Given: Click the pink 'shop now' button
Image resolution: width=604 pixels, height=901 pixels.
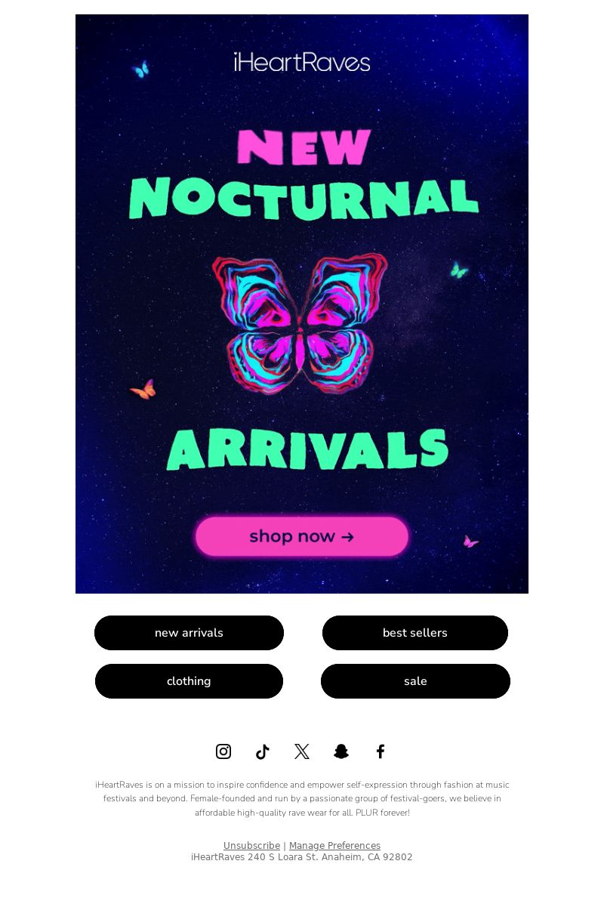Looking at the screenshot, I should (x=302, y=536).
